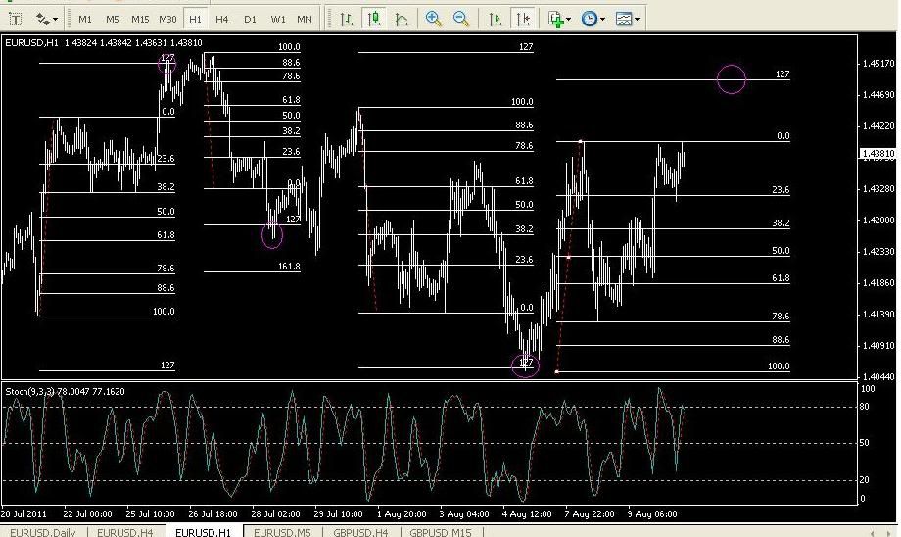Enable chart auto scroll

(x=496, y=19)
